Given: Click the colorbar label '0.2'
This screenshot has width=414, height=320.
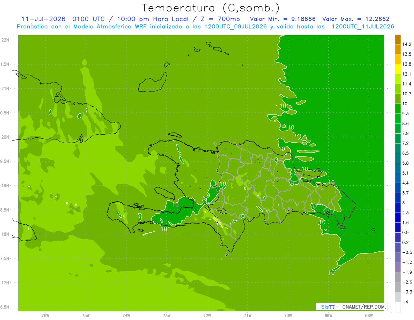Looking at the screenshot, I should (405, 242).
